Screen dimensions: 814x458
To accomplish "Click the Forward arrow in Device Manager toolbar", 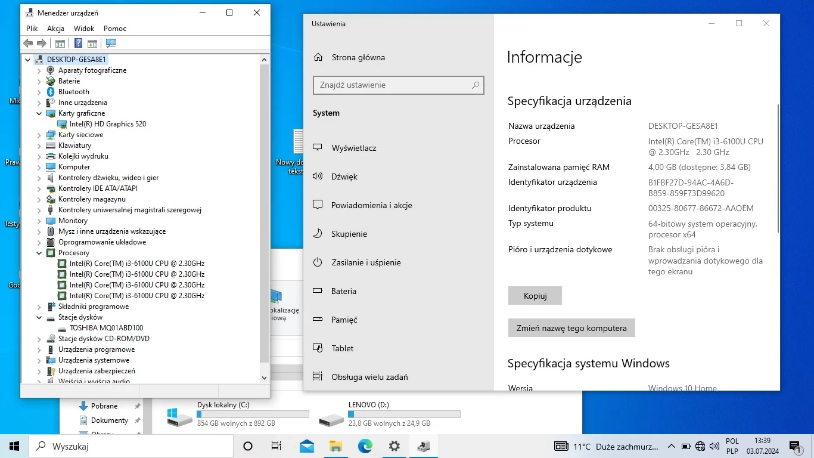I will pyautogui.click(x=42, y=43).
